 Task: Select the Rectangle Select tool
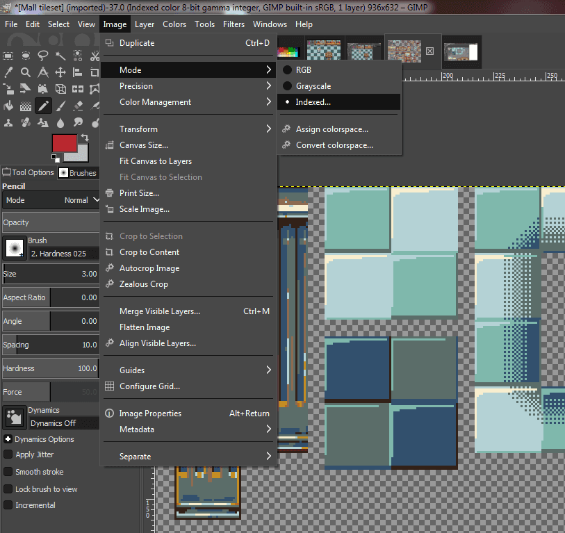tap(8, 56)
